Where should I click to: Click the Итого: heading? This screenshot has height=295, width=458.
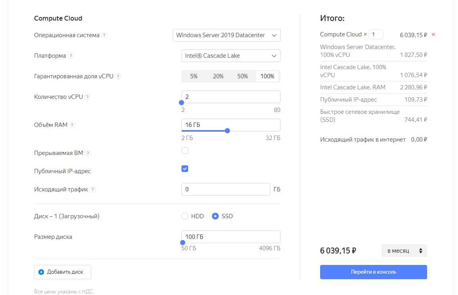point(332,18)
